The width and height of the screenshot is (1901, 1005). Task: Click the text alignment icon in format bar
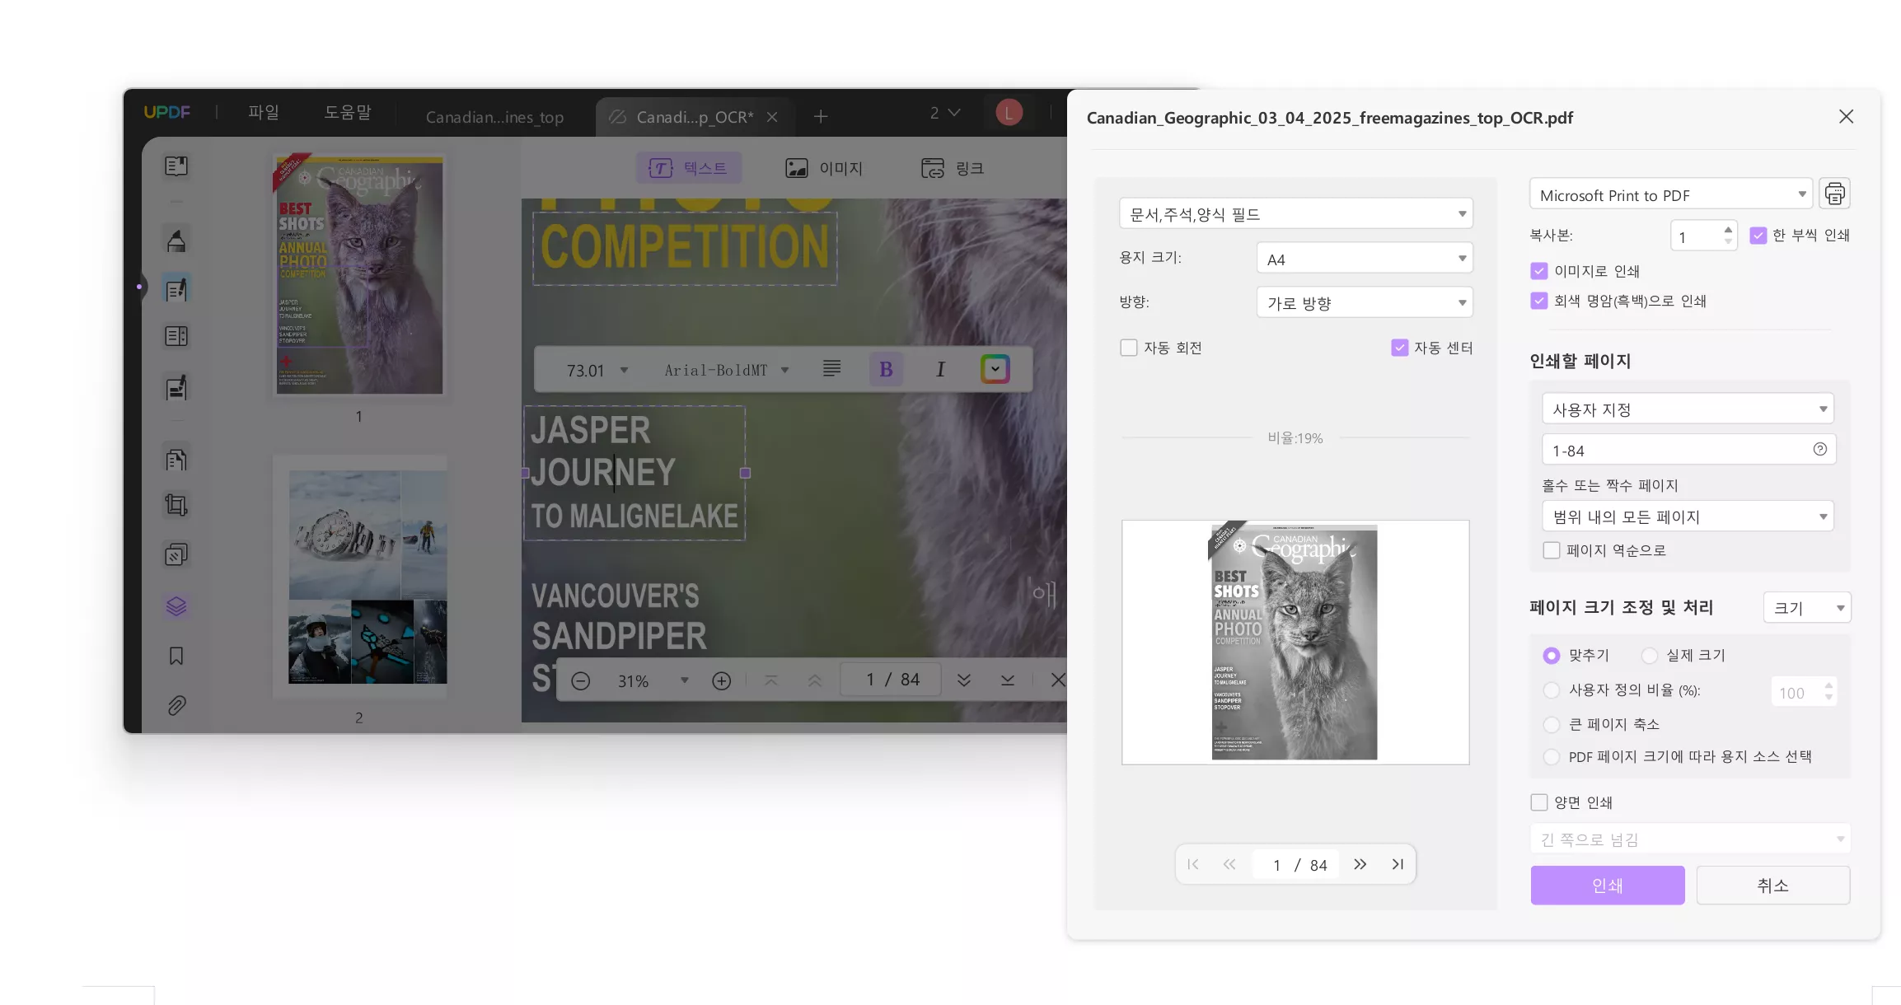831,369
